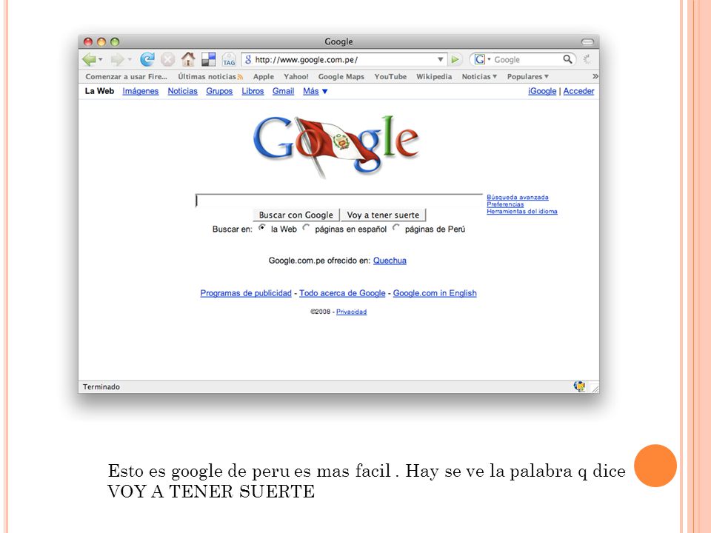Screen dimensions: 711x533
Task: Open the Yahoo! bookmark
Action: tap(296, 76)
